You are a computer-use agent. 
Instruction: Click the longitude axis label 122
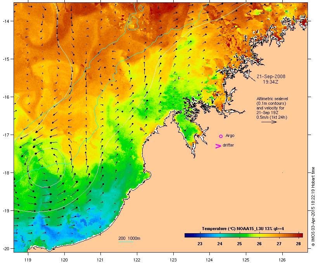(137, 260)
